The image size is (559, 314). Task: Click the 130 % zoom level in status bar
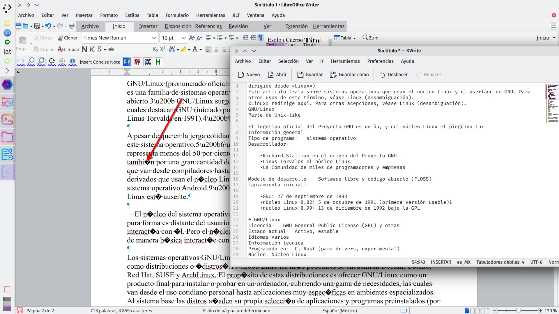[x=551, y=311]
